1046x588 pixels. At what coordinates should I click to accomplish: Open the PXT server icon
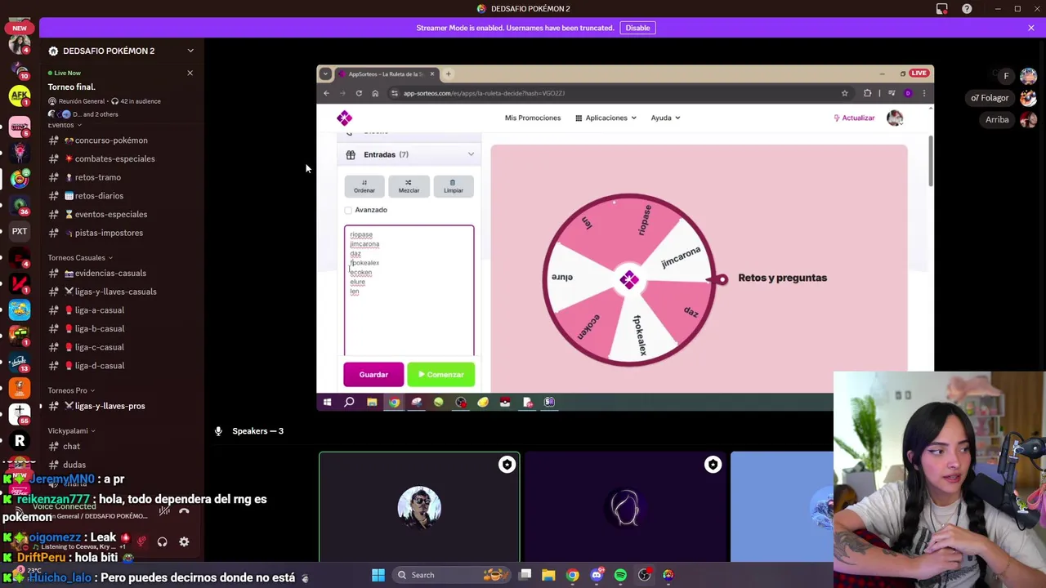pyautogui.click(x=20, y=231)
